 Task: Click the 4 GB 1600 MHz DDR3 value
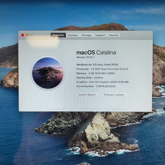102,73
